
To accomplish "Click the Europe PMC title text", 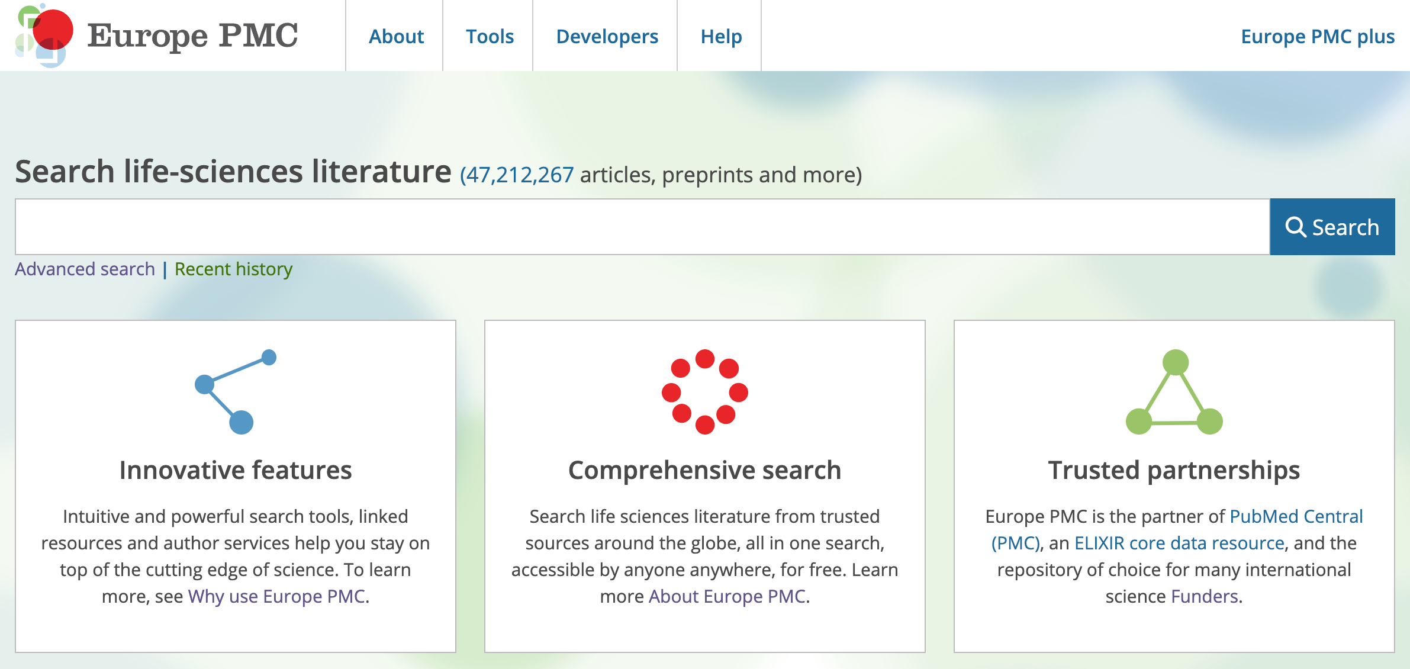I will (192, 37).
